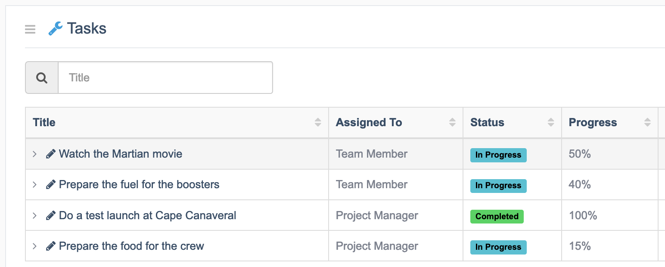The image size is (665, 267).
Task: Sort the table by Title column arrows
Action: 318,122
